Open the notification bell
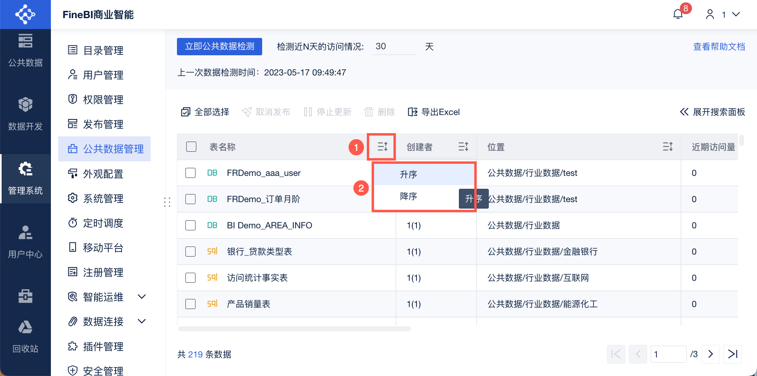 click(x=678, y=15)
